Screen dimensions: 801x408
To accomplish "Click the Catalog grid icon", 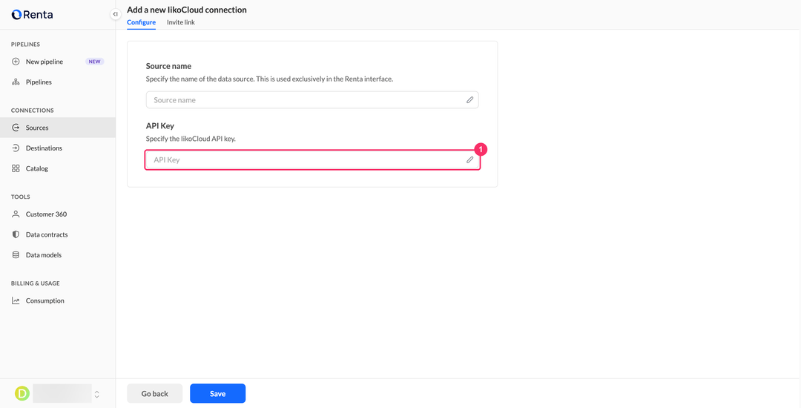I will 16,168.
